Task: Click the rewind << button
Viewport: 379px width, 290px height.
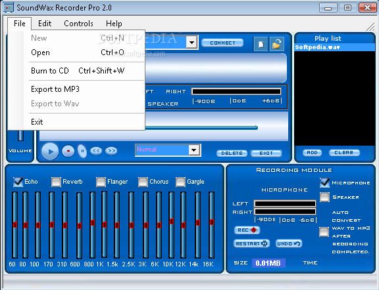Action: (x=96, y=151)
